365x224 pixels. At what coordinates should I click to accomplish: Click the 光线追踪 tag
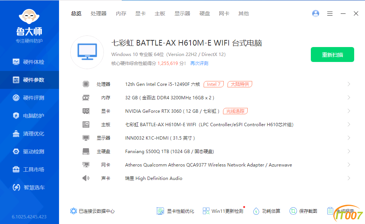[x=235, y=111]
